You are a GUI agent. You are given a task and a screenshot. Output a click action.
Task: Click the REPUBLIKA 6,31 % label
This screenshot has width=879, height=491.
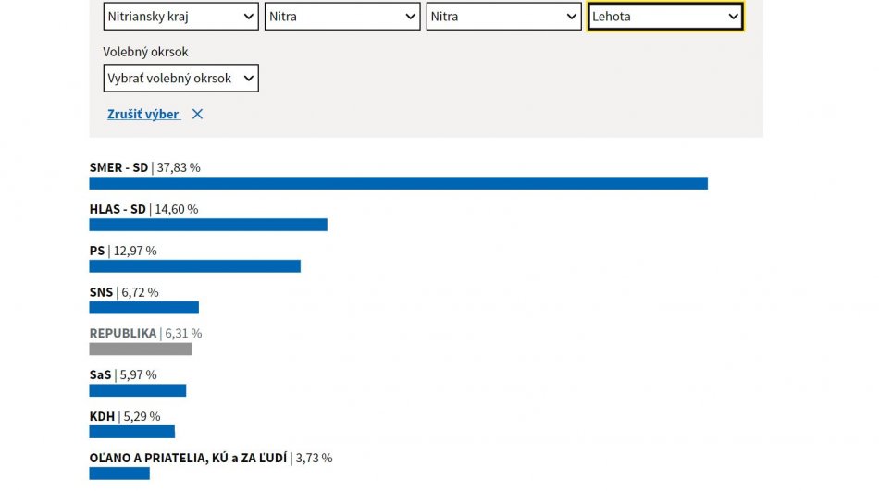click(145, 334)
